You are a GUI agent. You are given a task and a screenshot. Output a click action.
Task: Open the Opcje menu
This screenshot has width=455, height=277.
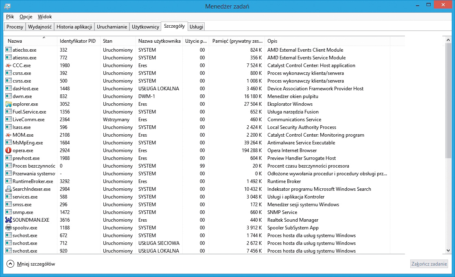pyautogui.click(x=26, y=17)
